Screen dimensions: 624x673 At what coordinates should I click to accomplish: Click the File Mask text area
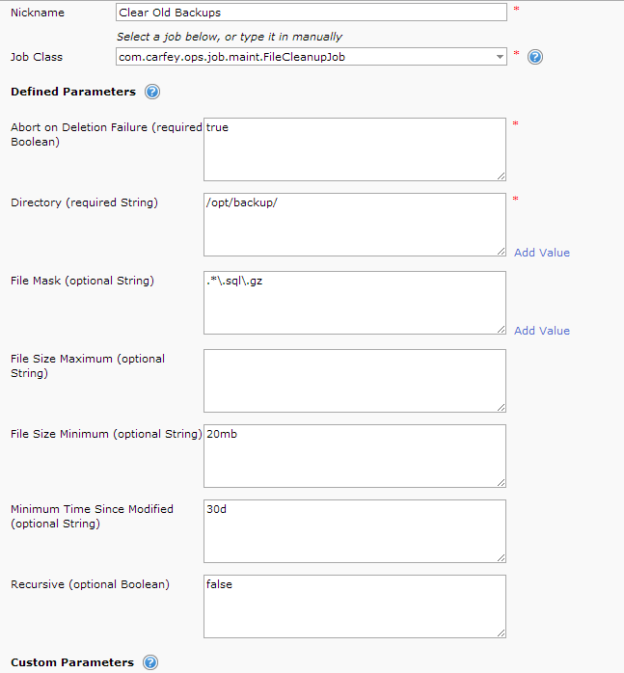coord(354,302)
